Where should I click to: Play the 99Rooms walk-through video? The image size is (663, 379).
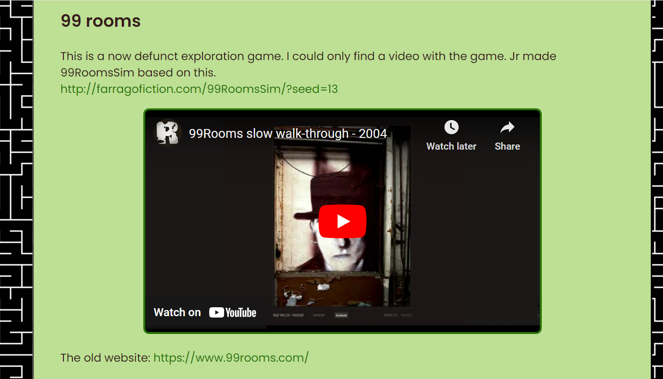coord(342,221)
